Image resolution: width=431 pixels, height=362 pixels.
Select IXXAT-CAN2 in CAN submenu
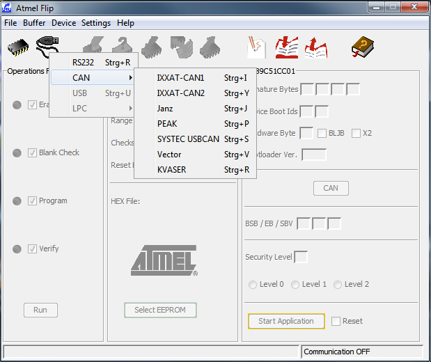196,93
